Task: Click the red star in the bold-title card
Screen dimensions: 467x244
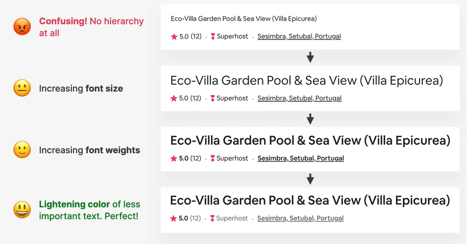Action: [174, 158]
